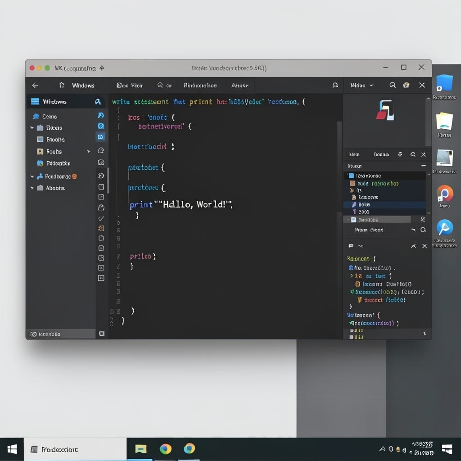This screenshot has width=461, height=461.
Task: Click the taskbar search box Prodeccione
Action: [75, 449]
